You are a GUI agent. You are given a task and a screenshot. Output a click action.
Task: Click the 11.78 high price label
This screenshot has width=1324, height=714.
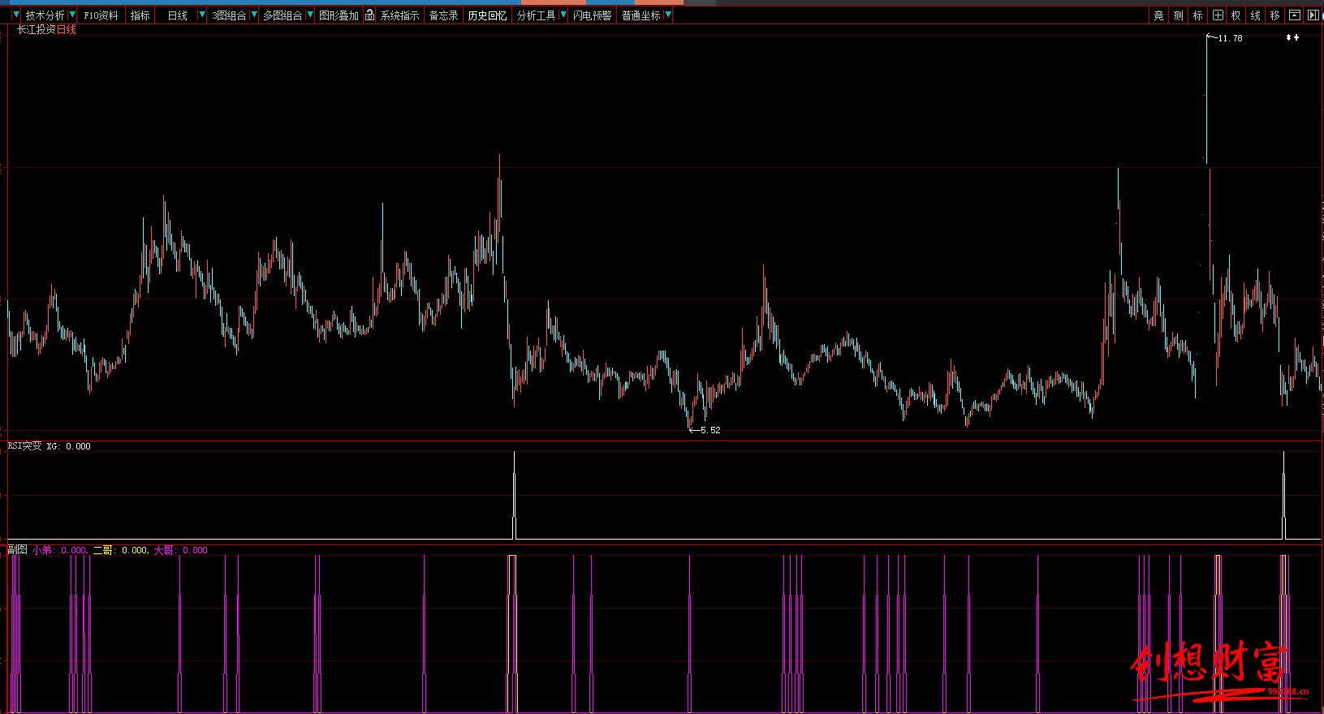1230,38
